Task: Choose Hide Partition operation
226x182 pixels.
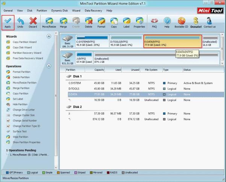Action: click(20, 104)
